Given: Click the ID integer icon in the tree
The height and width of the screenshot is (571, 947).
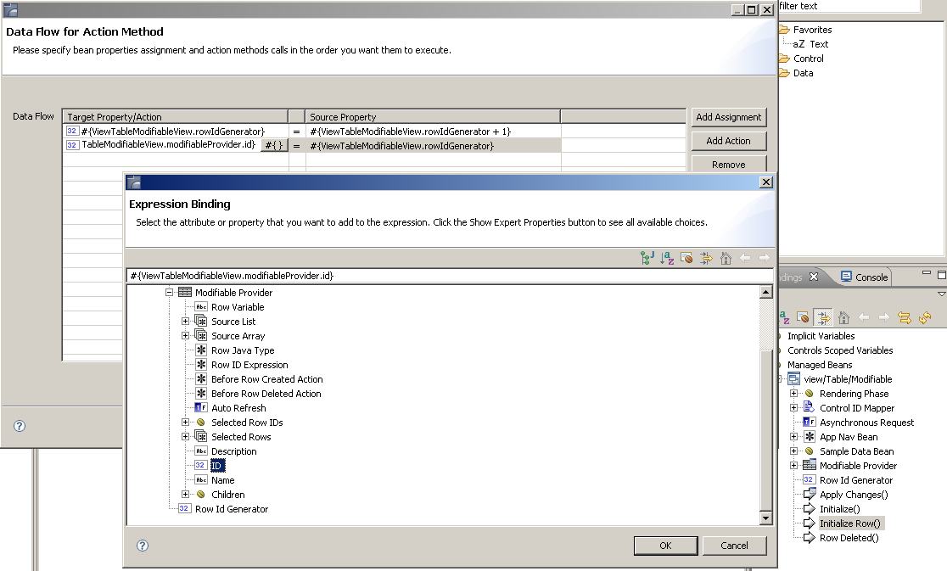Looking at the screenshot, I should 200,466.
